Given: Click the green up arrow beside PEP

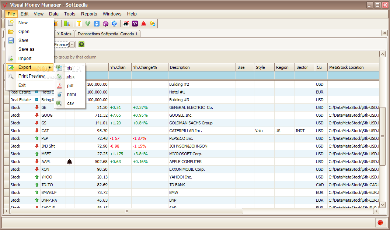Looking at the screenshot, I should 36,138.
